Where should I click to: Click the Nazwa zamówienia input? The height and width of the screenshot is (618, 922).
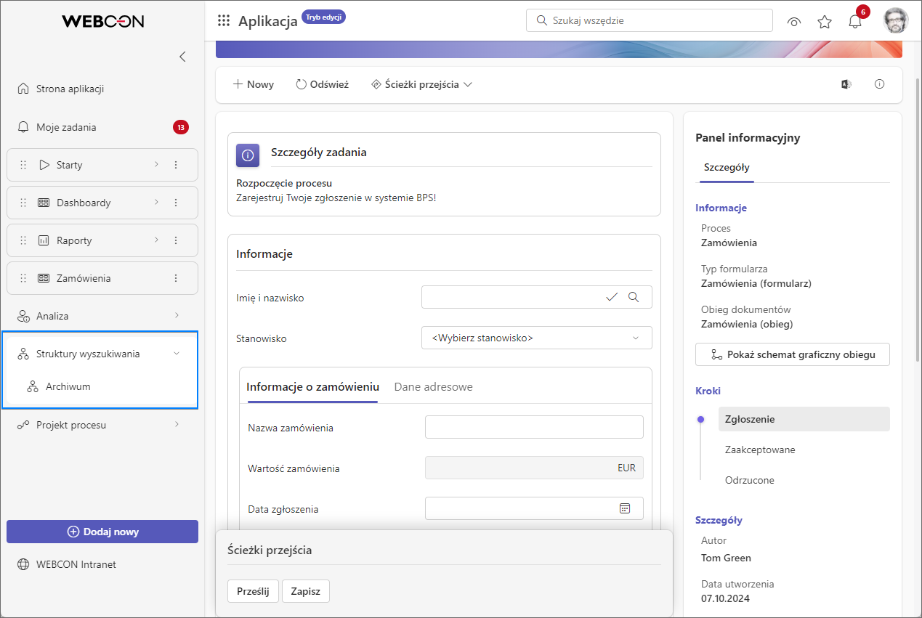coord(534,427)
